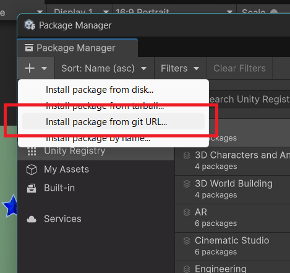The image size is (290, 273).
Task: Select the Cinematic Studio feature set
Action: (232, 246)
